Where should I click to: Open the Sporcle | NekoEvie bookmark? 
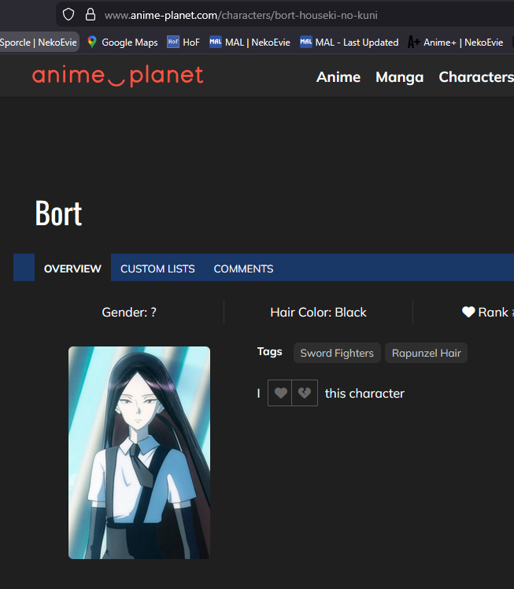pos(39,42)
